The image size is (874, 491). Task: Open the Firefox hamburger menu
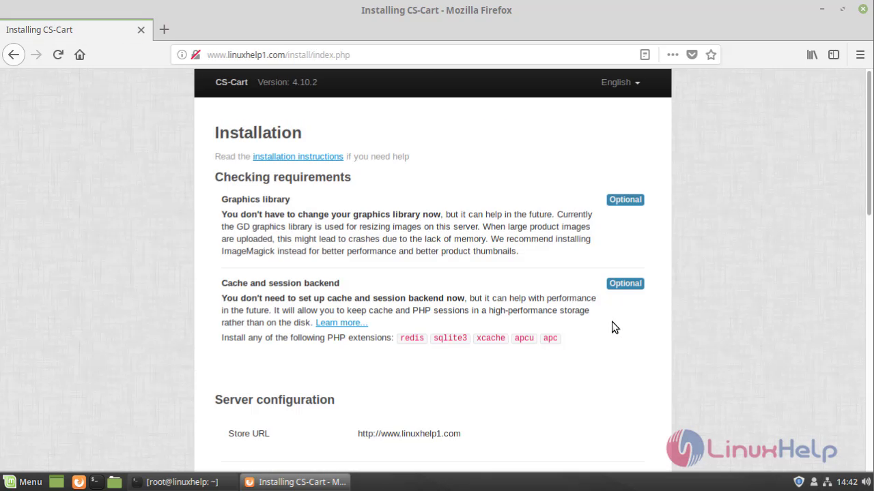[860, 55]
